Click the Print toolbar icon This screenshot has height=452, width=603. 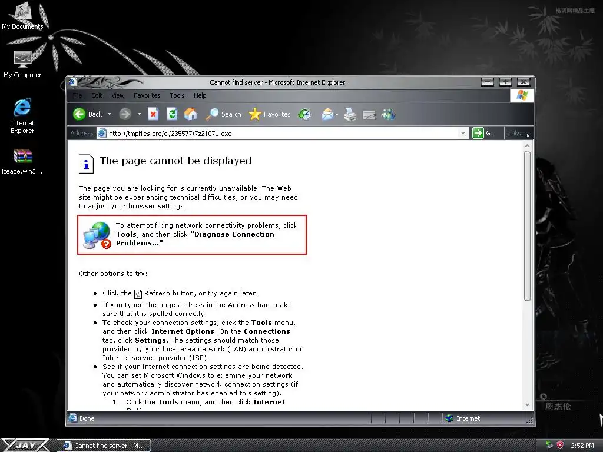pyautogui.click(x=350, y=114)
